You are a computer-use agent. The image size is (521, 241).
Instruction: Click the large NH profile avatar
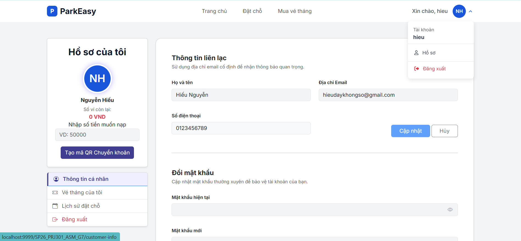click(97, 79)
